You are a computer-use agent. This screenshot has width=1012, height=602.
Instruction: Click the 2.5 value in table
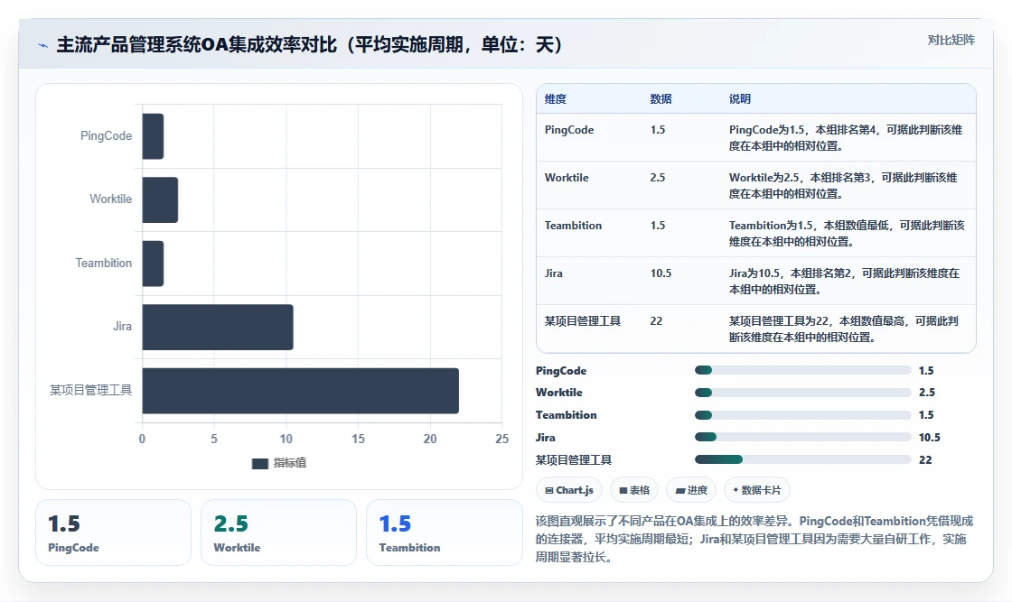tap(658, 177)
